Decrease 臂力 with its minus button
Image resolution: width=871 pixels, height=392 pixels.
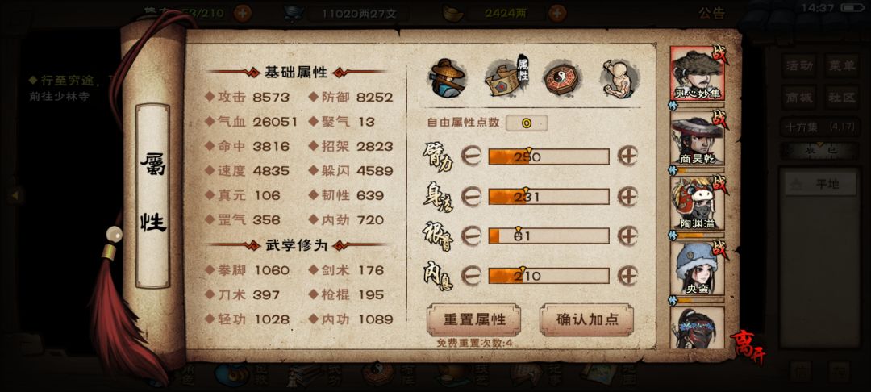[x=471, y=156]
